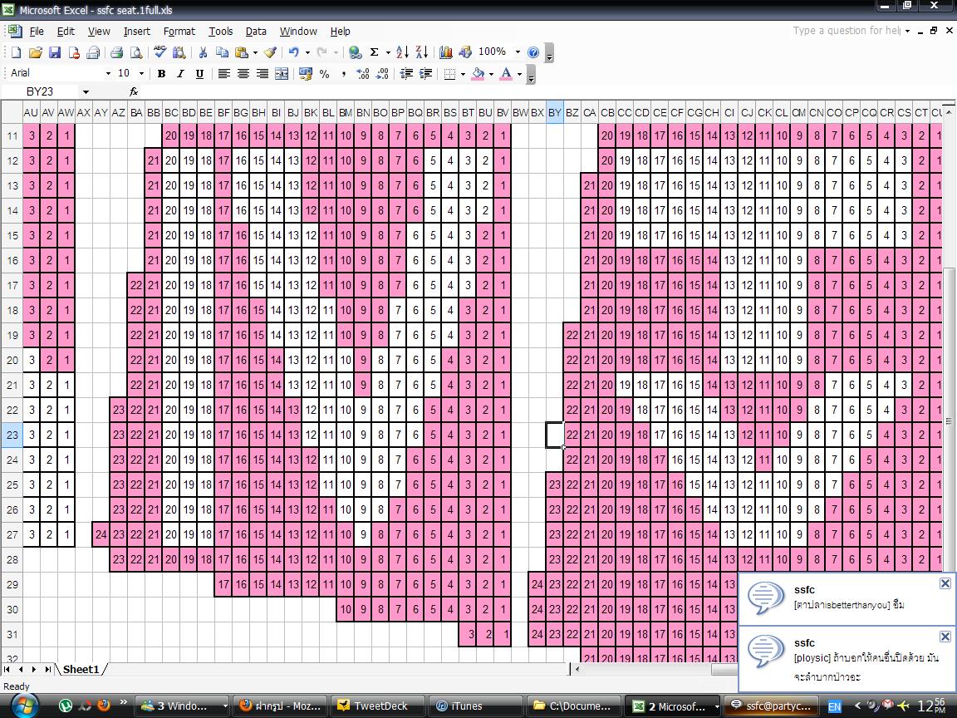Apply Percent style formatting
Image resolution: width=957 pixels, height=718 pixels.
[x=325, y=74]
